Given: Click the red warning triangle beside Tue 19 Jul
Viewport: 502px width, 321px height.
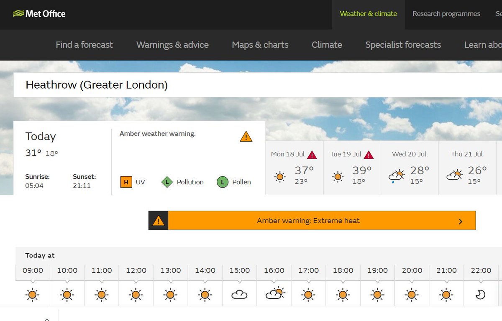Looking at the screenshot, I should click(x=369, y=154).
